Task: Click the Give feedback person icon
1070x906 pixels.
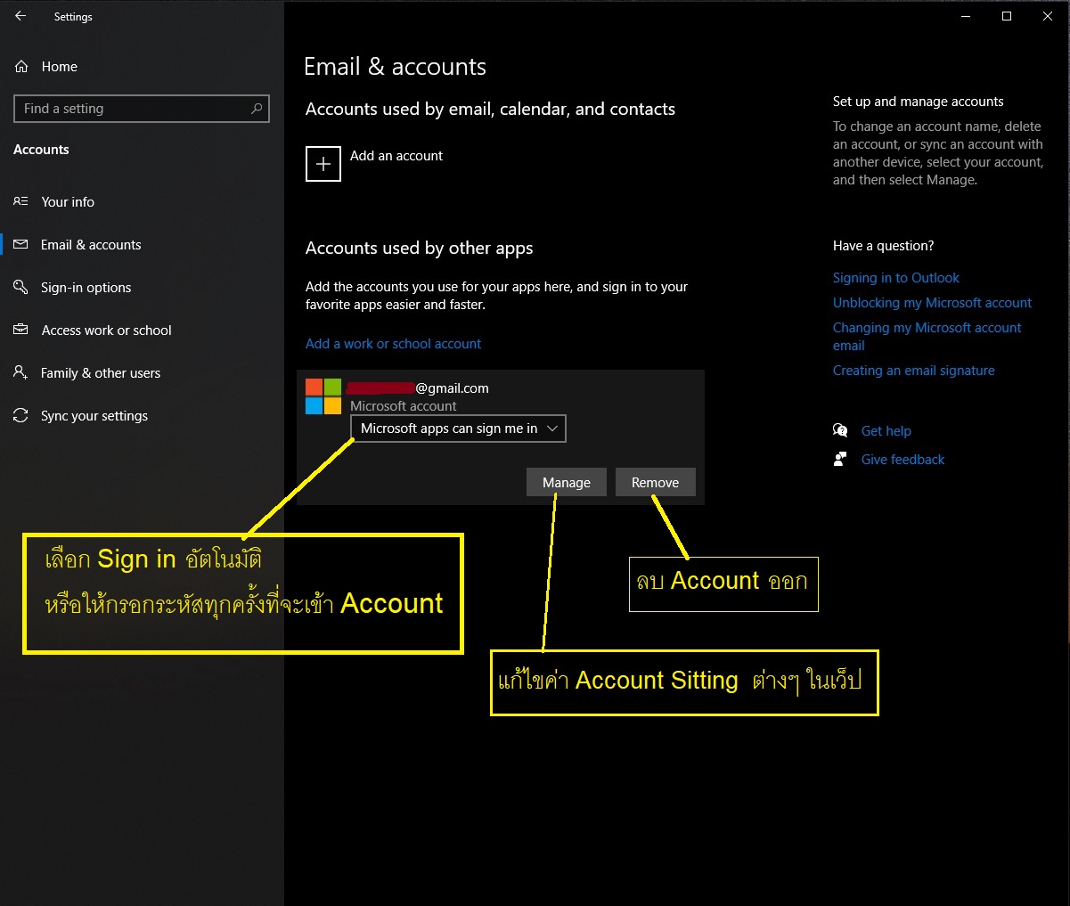Action: [840, 459]
